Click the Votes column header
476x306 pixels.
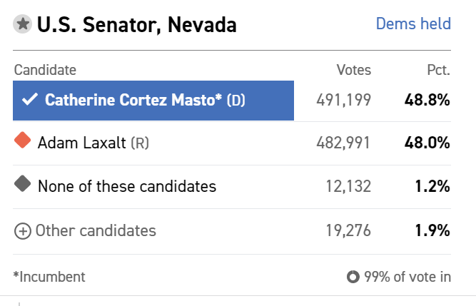point(354,70)
